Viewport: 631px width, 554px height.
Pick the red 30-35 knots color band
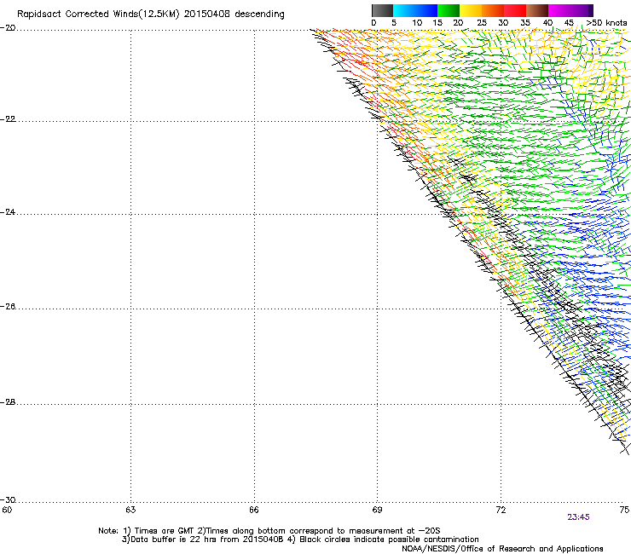pyautogui.click(x=515, y=10)
